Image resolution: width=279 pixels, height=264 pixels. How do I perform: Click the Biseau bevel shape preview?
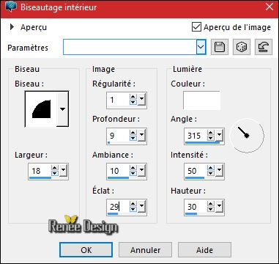[41, 109]
